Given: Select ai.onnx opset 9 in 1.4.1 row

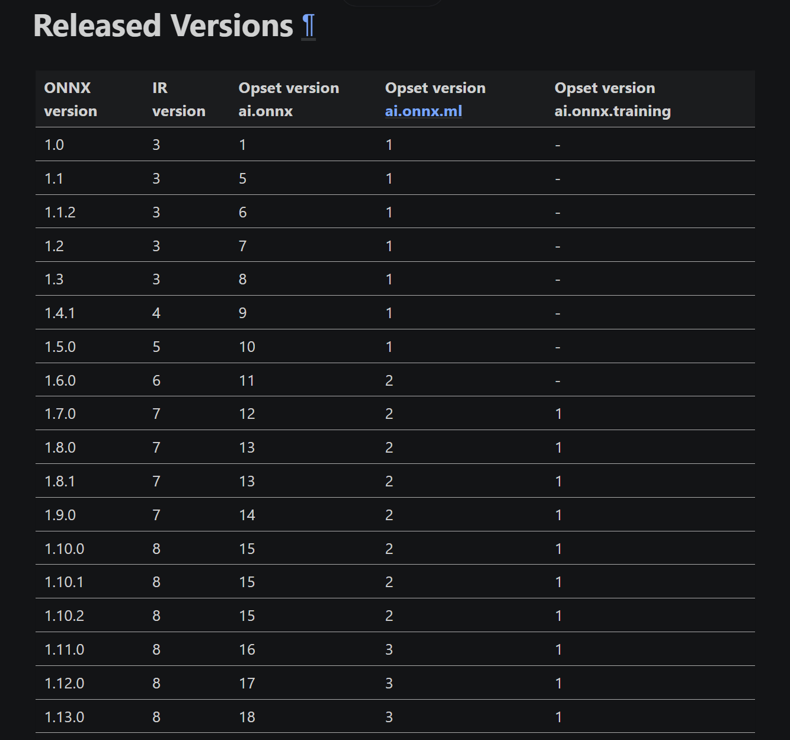Looking at the screenshot, I should (x=242, y=313).
